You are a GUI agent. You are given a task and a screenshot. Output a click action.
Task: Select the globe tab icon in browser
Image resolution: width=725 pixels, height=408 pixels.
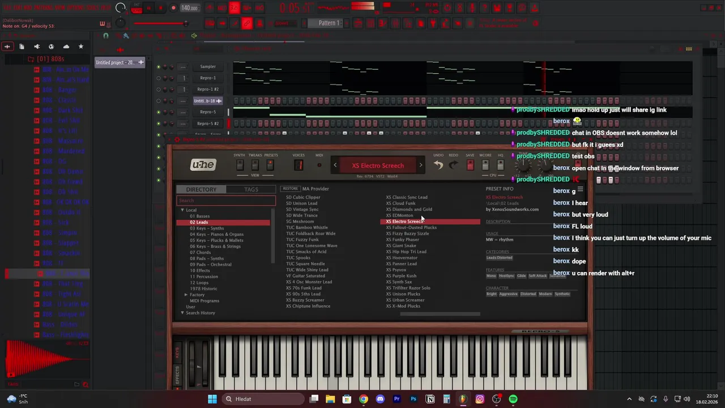click(51, 46)
